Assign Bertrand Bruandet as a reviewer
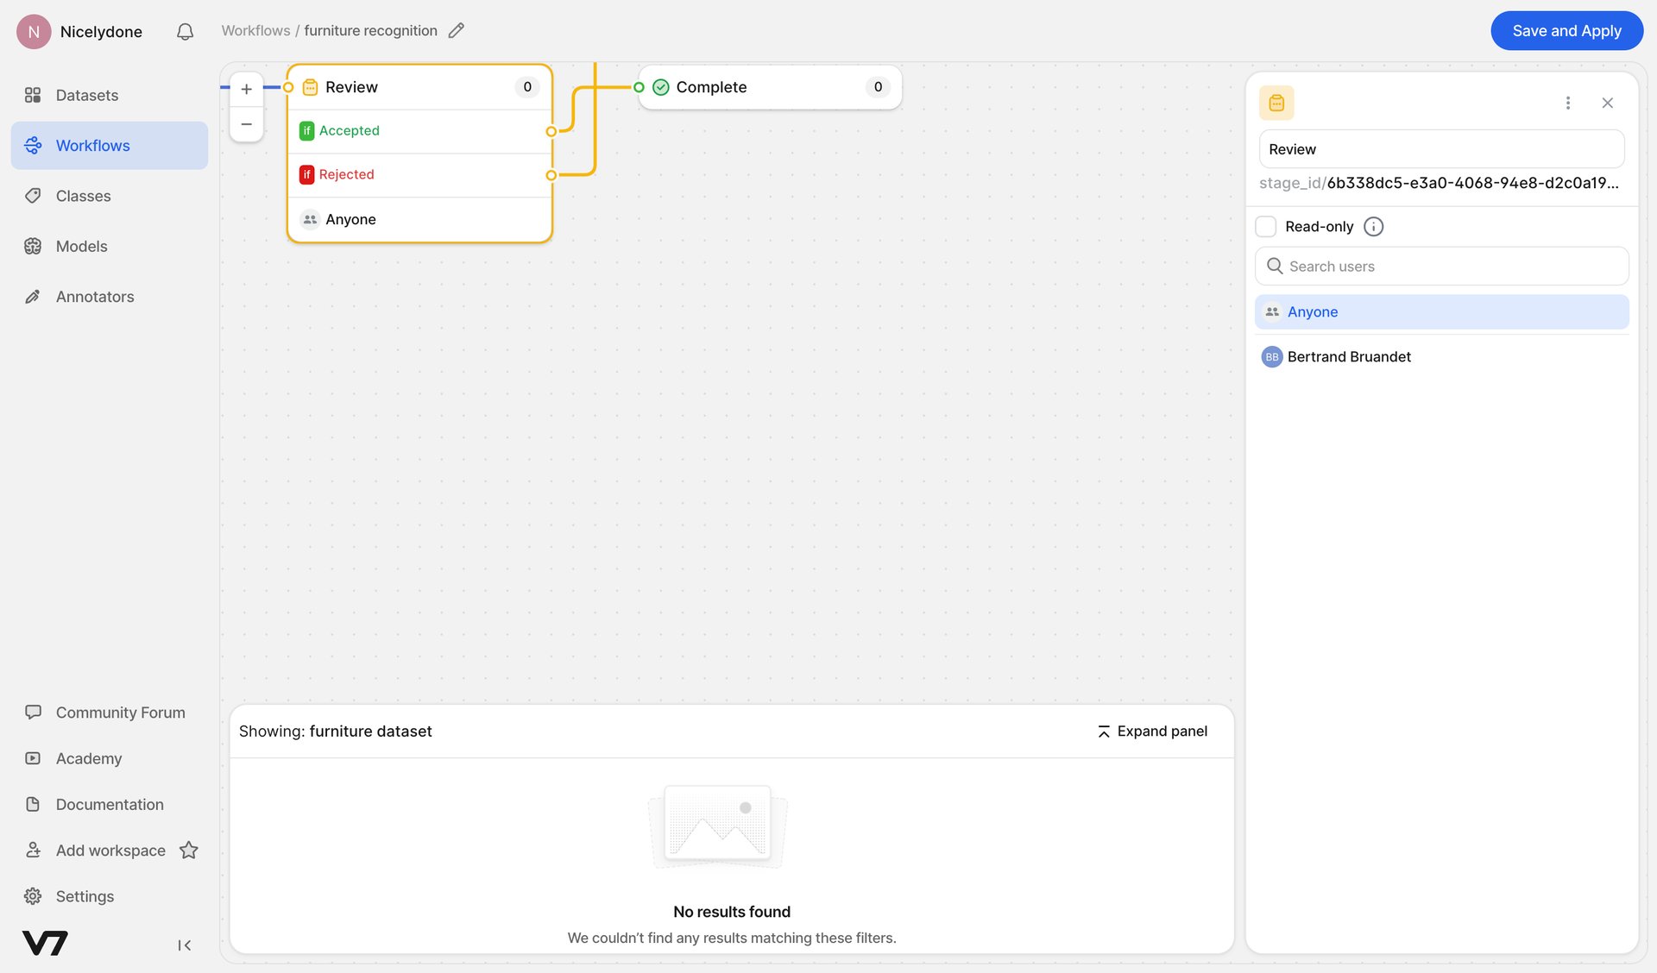 (x=1349, y=356)
